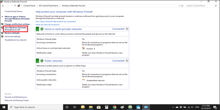Screen dimensions: 220x110
Task: Click the 'Type here to search' taskbar box
Action: coord(35,107)
